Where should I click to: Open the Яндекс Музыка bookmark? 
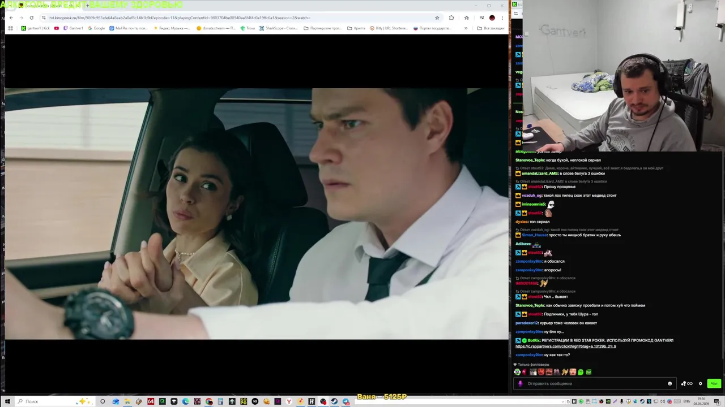[172, 28]
